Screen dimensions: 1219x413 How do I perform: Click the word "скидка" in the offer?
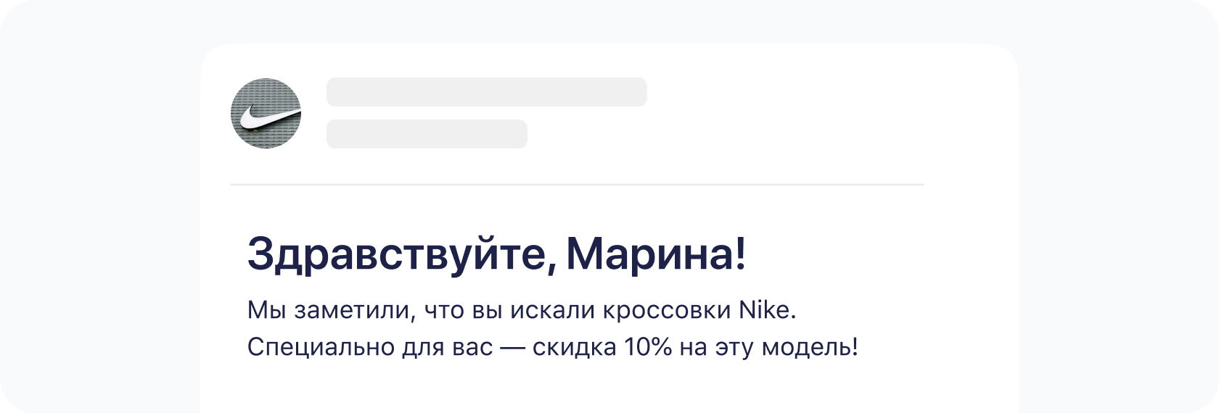[572, 348]
